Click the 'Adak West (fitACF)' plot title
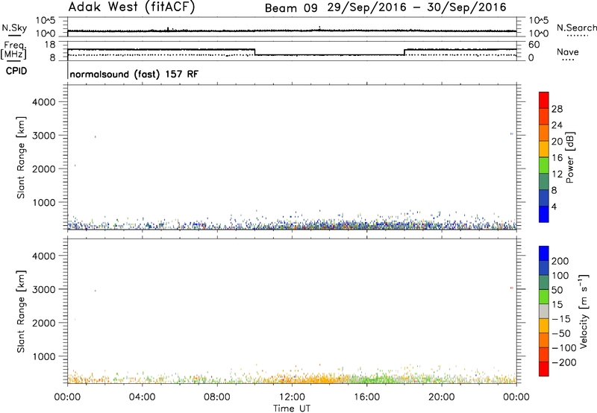This screenshot has height=413, width=597. pos(131,7)
